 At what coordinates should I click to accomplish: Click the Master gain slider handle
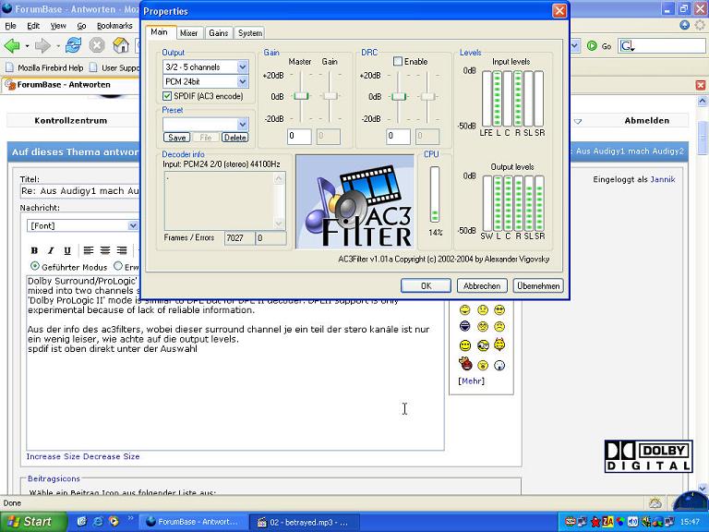[x=301, y=96]
